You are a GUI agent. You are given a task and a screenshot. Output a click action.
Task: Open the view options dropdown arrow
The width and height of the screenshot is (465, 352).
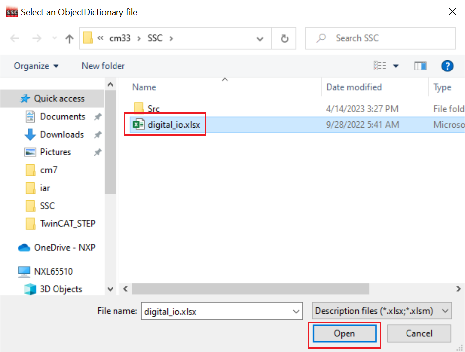tap(396, 66)
